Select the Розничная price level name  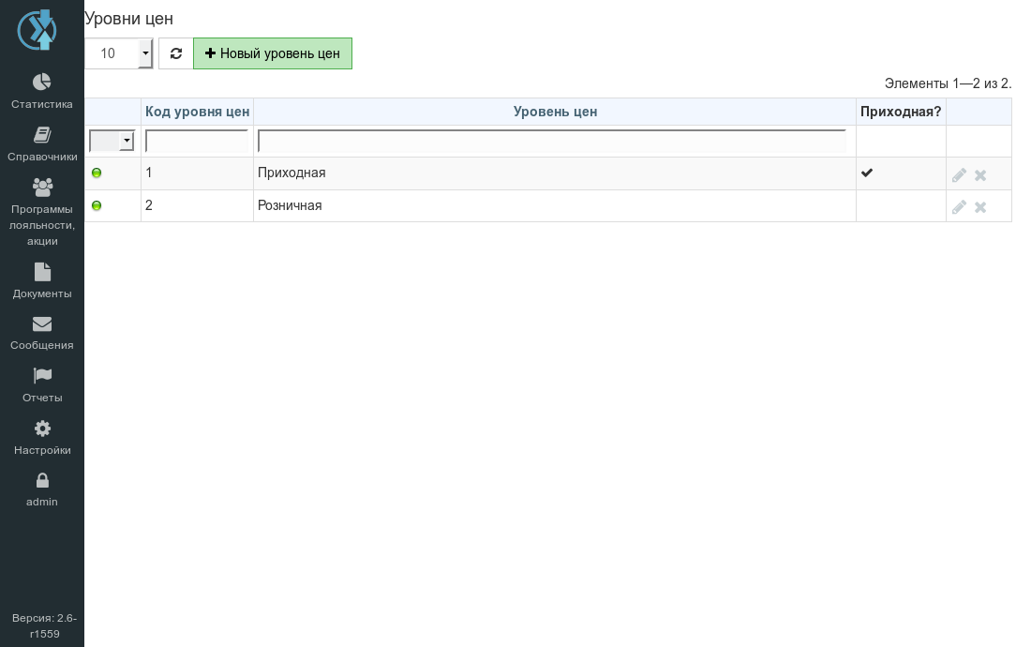290,205
